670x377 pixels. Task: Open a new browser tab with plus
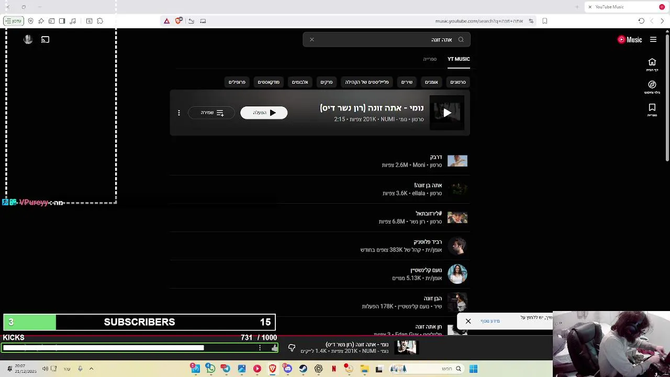point(577,7)
